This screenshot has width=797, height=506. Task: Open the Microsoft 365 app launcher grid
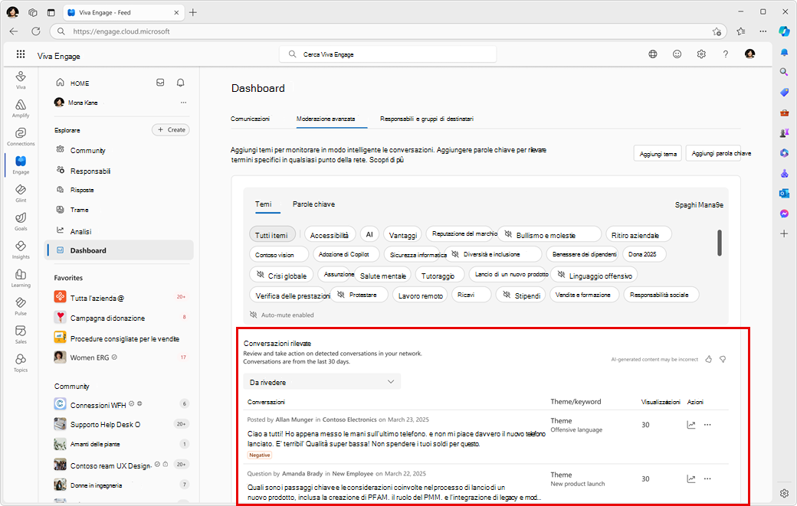coord(21,54)
